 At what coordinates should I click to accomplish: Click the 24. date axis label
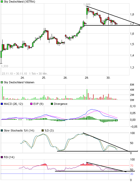23,78
